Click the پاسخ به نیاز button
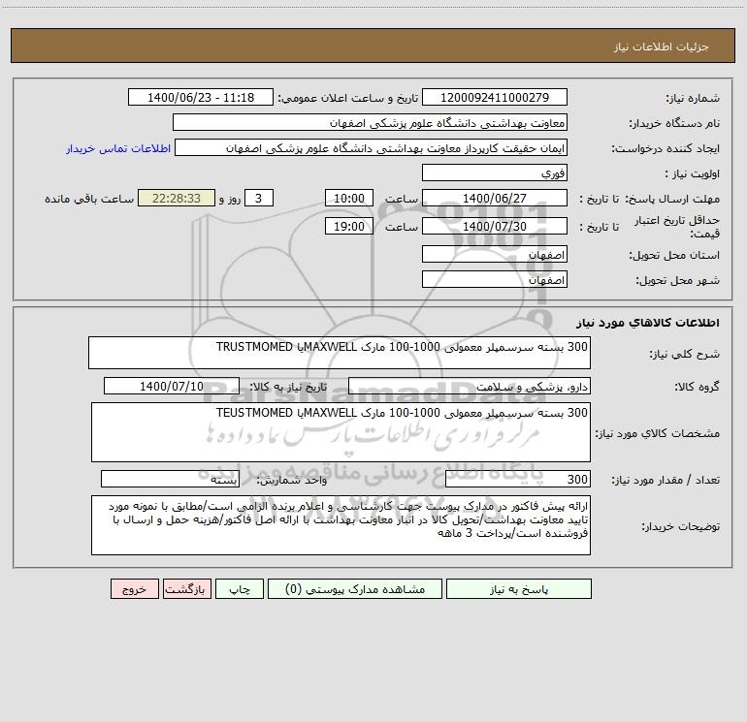Image resolution: width=747 pixels, height=722 pixels. click(x=519, y=588)
